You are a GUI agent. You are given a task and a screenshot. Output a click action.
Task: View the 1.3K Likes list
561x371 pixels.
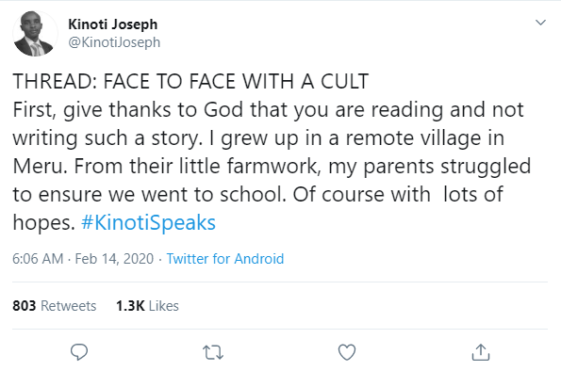coord(147,306)
